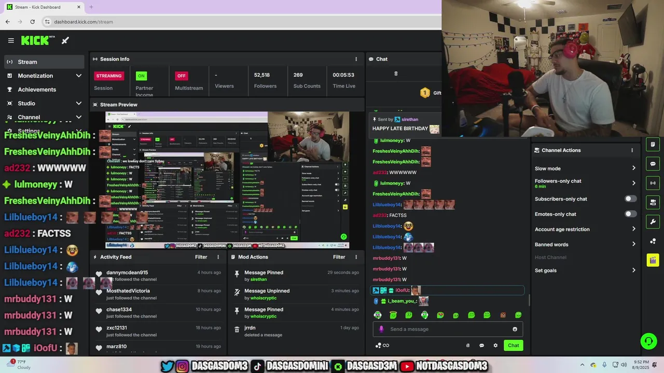This screenshot has width=664, height=373.
Task: Open Followers-only chat options chevron
Action: [x=633, y=183]
